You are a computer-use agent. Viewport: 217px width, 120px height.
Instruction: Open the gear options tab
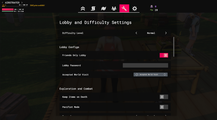click(135, 8)
